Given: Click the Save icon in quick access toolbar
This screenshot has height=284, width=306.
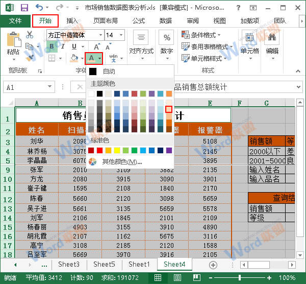Looking at the screenshot, I should pyautogui.click(x=24, y=8).
